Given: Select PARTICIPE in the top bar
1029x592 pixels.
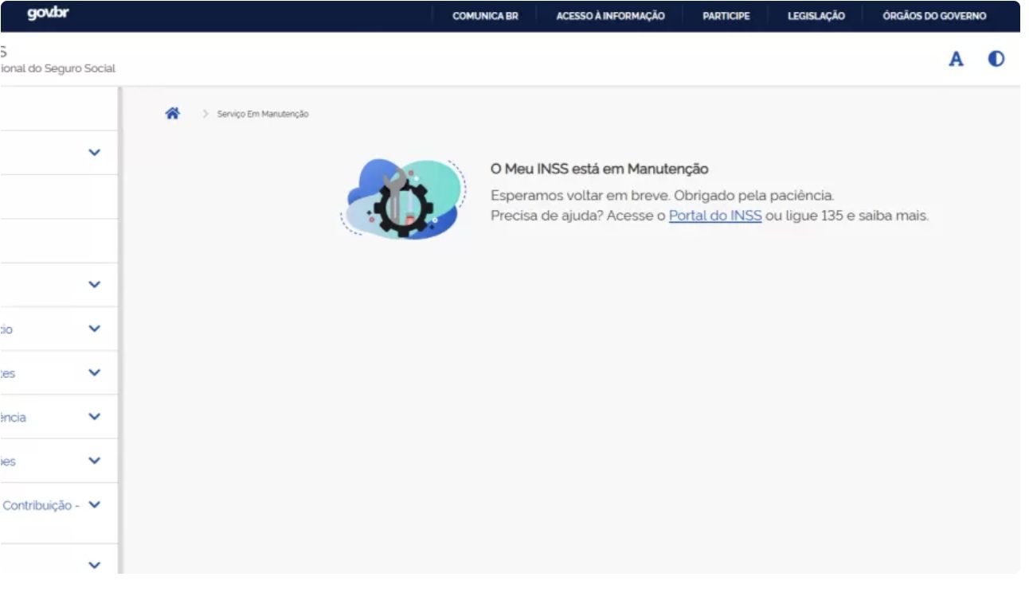Looking at the screenshot, I should click(x=726, y=16).
